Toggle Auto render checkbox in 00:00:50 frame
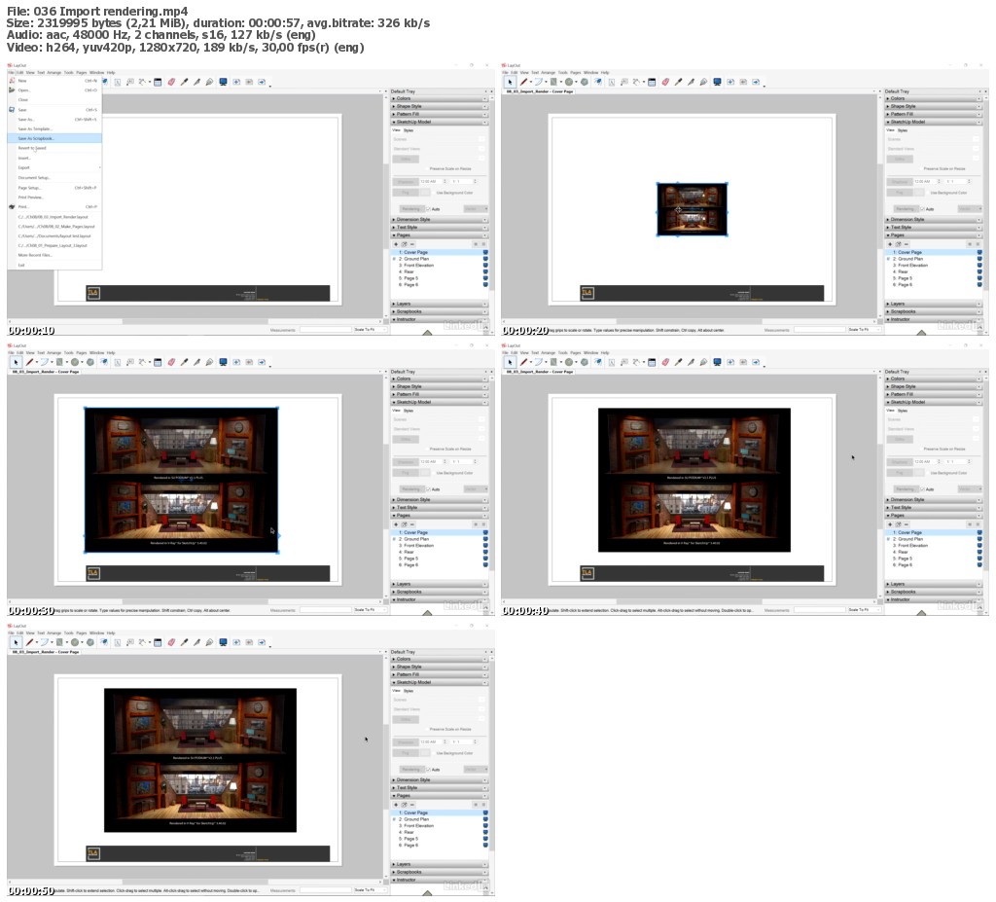This screenshot has width=996, height=902. pos(428,769)
